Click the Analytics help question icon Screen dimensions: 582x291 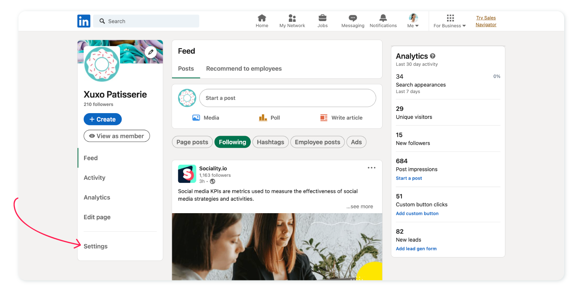pyautogui.click(x=432, y=56)
